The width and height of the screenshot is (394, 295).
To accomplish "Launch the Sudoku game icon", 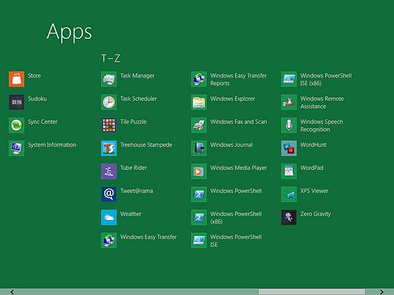I will click(x=16, y=102).
